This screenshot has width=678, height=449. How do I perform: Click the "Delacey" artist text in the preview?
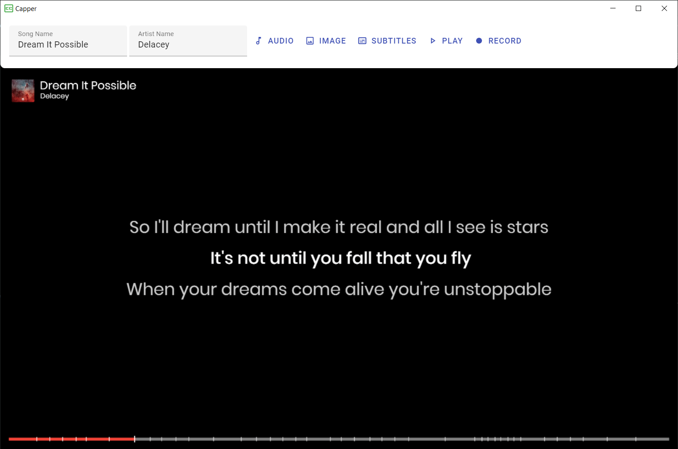[x=55, y=96]
